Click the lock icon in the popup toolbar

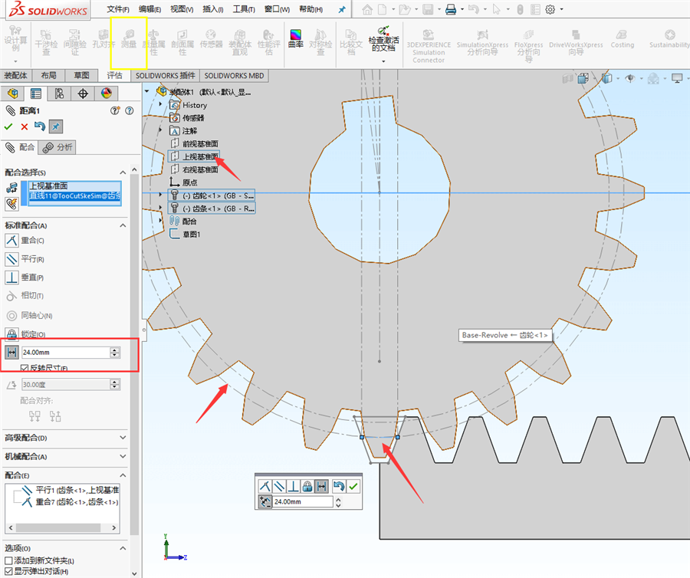307,486
